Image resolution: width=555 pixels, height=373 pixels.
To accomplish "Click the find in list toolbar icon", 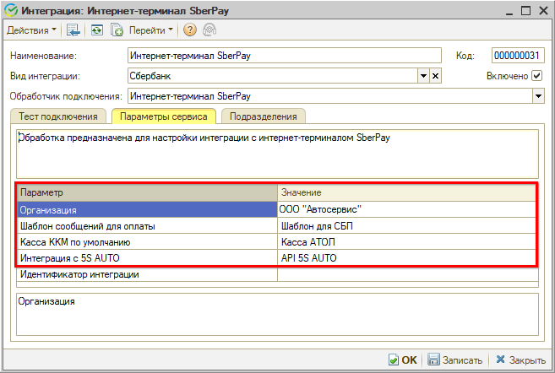I will (x=73, y=30).
